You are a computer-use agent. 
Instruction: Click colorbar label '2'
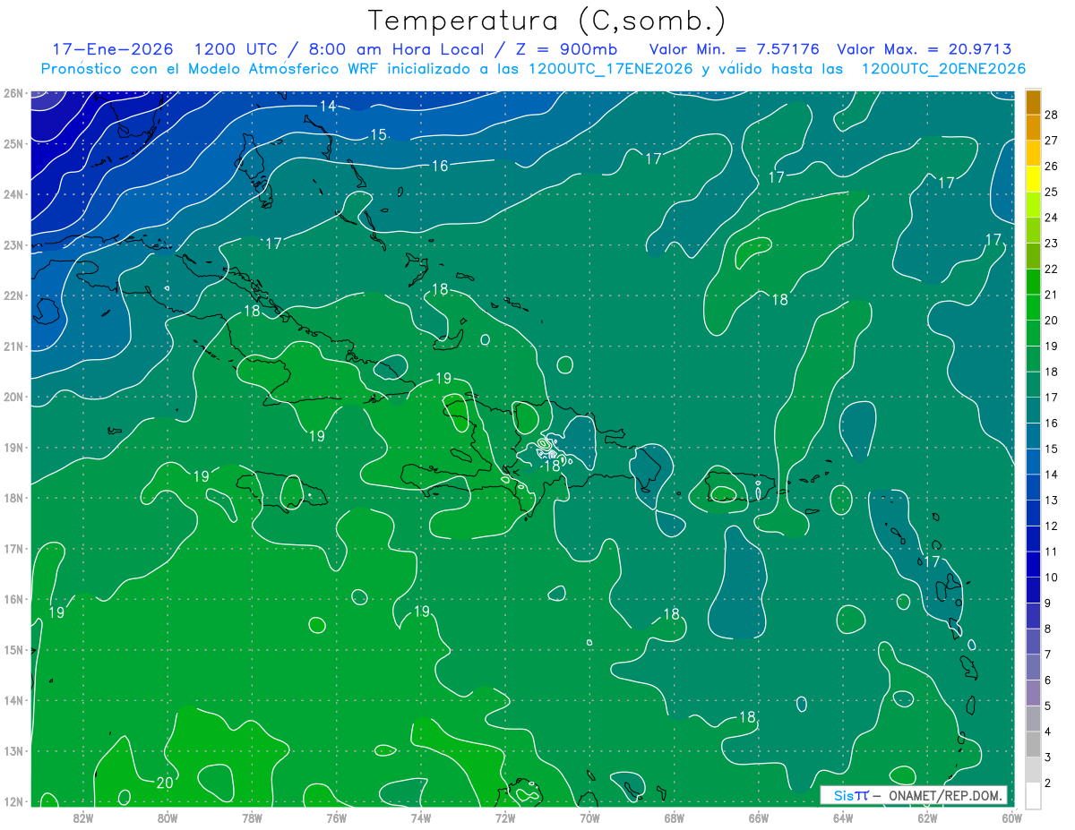point(1048,783)
